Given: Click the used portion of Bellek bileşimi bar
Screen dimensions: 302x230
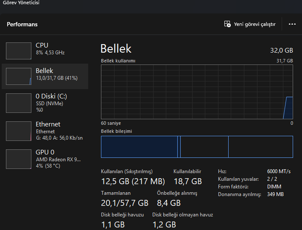Looking at the screenshot, I should point(139,147).
